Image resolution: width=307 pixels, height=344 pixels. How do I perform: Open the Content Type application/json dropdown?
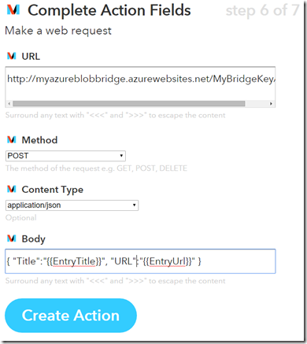72,205
